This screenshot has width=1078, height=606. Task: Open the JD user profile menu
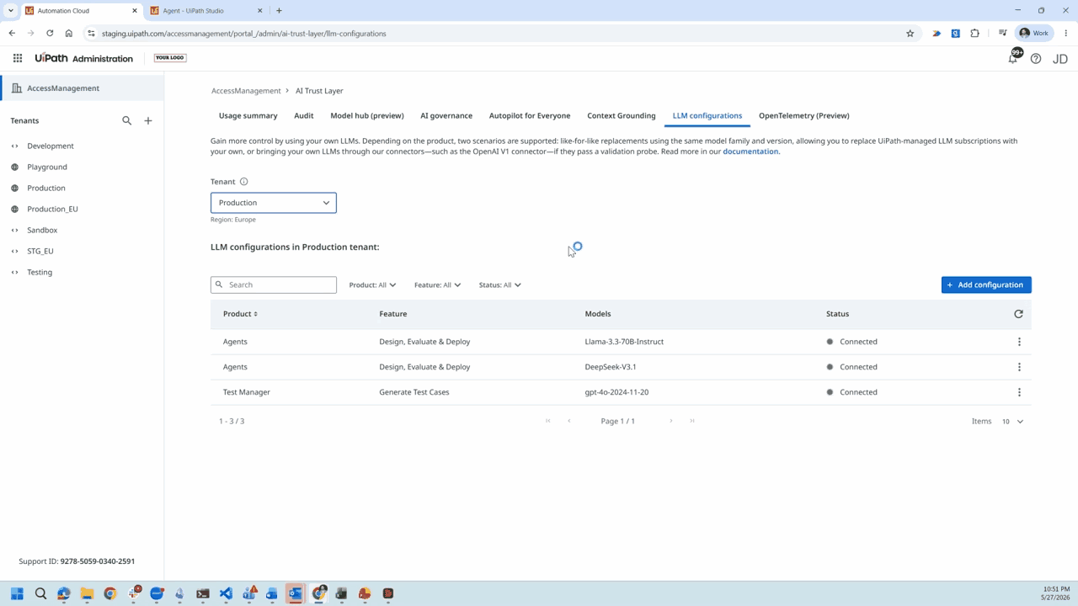click(x=1060, y=59)
